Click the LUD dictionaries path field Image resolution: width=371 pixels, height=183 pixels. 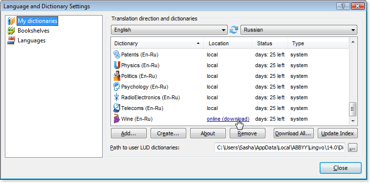click(280, 147)
